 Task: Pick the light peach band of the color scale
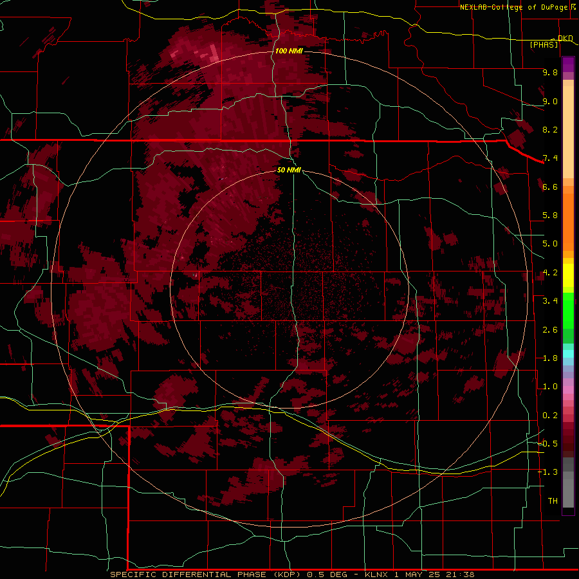tap(568, 132)
